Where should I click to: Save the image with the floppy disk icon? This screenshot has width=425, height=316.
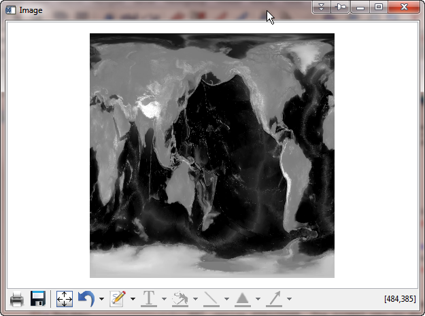38,299
